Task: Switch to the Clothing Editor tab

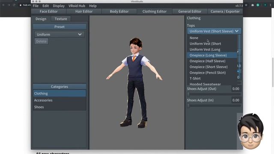Action: point(155,12)
